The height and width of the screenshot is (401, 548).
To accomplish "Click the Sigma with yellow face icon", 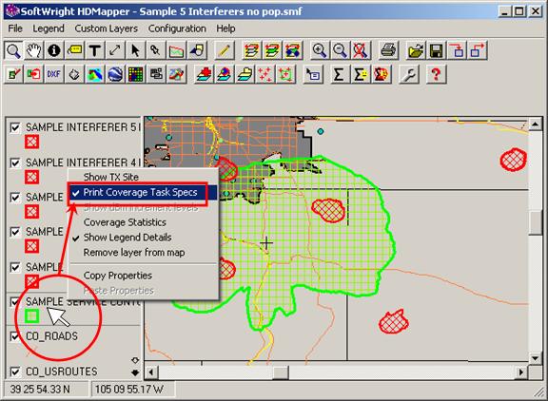I will (x=361, y=74).
